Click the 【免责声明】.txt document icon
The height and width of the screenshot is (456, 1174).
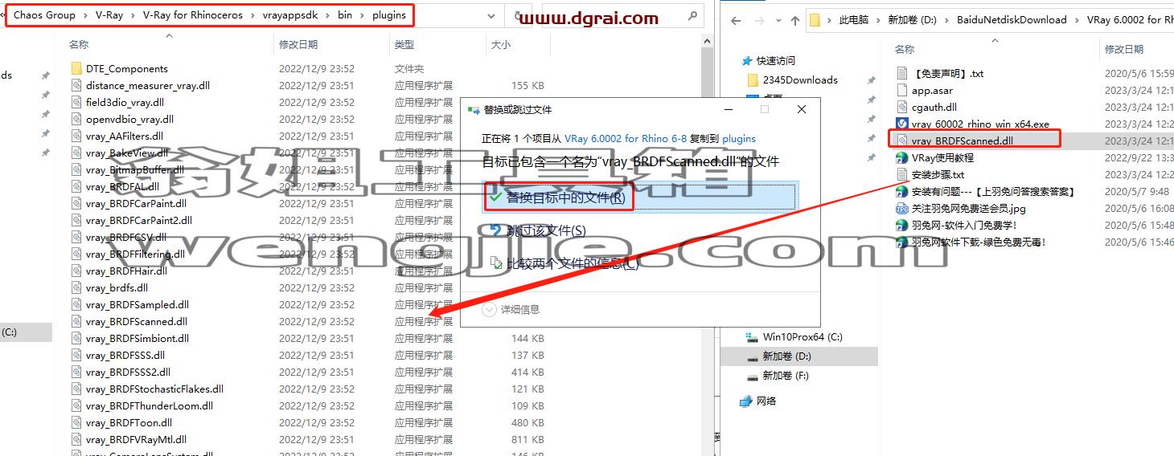pyautogui.click(x=902, y=73)
